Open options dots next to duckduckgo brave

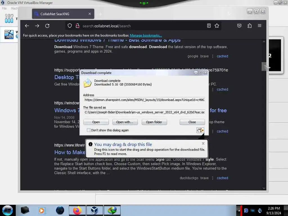(213, 178)
